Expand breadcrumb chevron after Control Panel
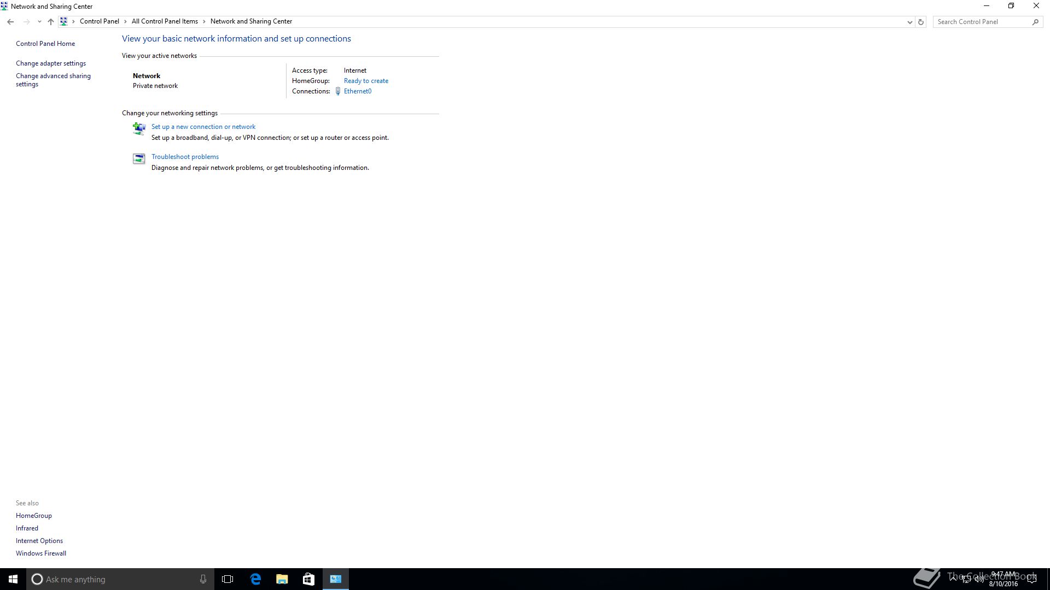Image resolution: width=1050 pixels, height=590 pixels. [x=125, y=21]
